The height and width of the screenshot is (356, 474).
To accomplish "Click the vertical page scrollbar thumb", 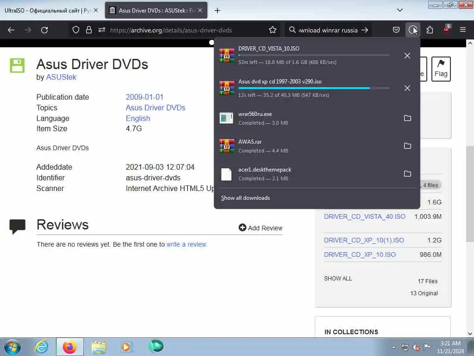I will tap(470, 194).
